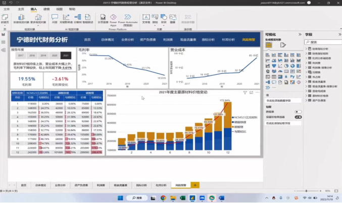Click the 首页 navigation button in report header
This screenshot has height=203, width=342.
87,39
